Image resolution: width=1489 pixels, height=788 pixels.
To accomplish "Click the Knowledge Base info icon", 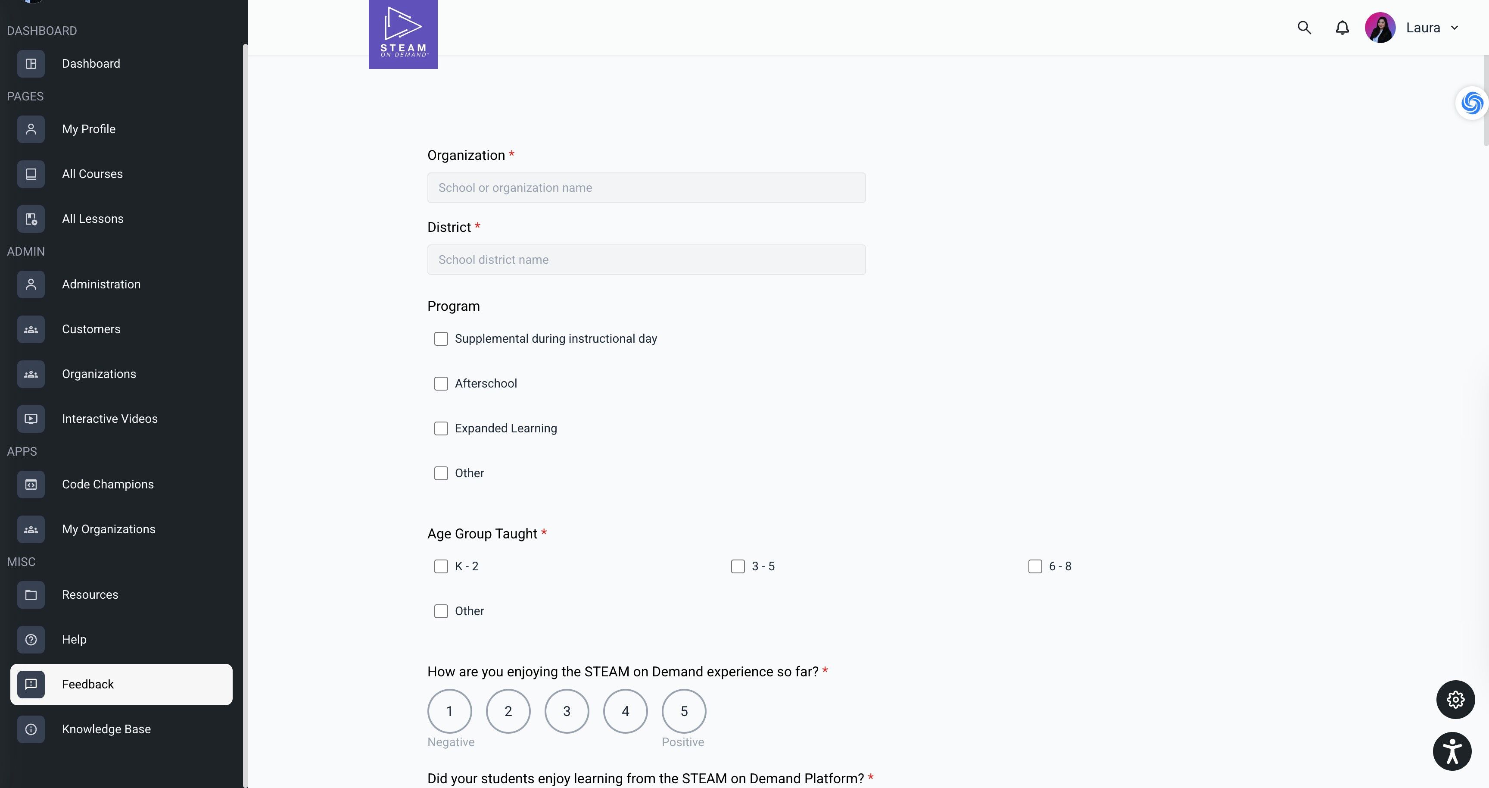I will click(x=31, y=729).
